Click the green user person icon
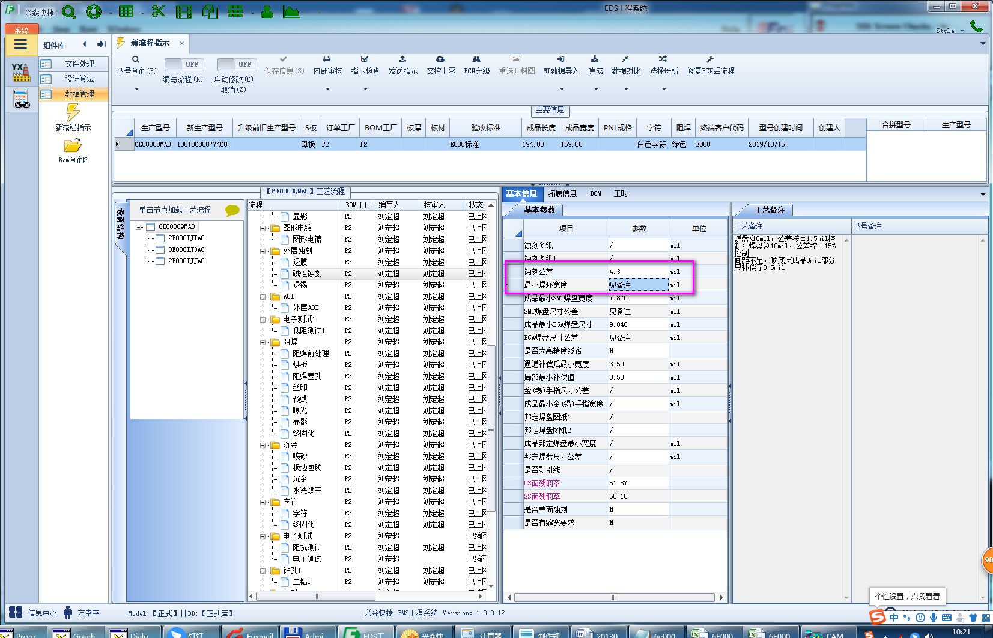 [x=267, y=11]
